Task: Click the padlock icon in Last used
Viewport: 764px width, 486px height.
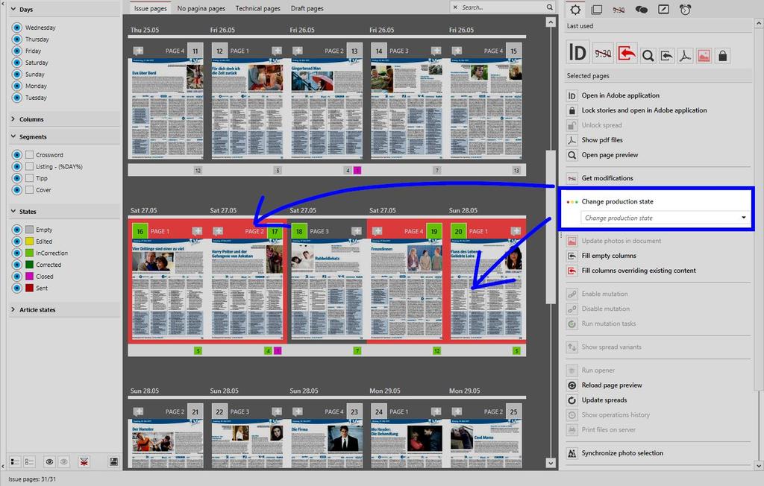Action: (x=722, y=56)
